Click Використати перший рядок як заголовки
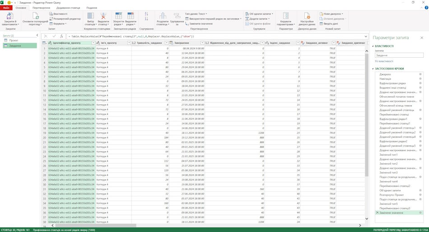 [214, 19]
